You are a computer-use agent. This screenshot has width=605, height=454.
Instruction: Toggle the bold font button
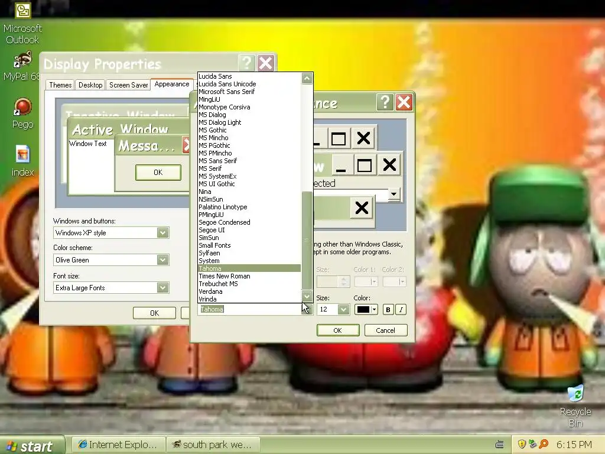tap(388, 310)
